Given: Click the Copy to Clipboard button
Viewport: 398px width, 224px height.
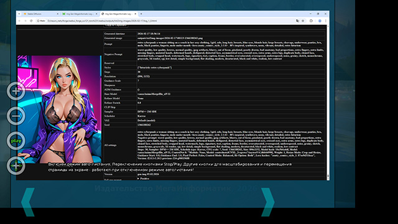Looking at the screenshot, I should 116,26.
